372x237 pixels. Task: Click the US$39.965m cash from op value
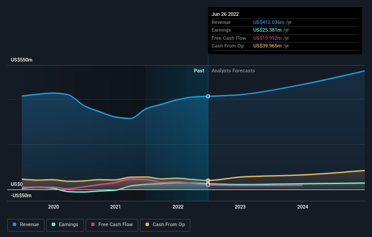[267, 46]
